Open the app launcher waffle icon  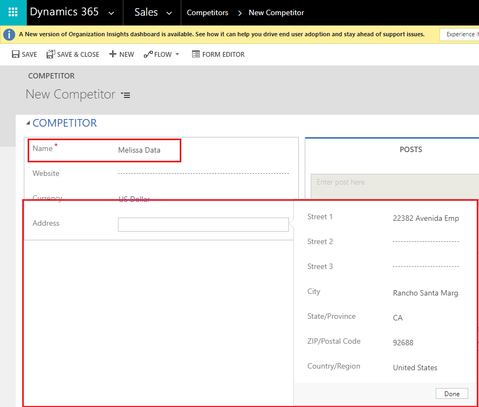(x=13, y=12)
